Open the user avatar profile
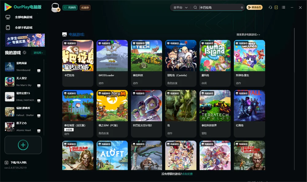307x182 pixels. click(x=55, y=7)
